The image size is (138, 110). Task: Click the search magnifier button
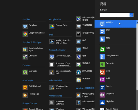(x=131, y=15)
